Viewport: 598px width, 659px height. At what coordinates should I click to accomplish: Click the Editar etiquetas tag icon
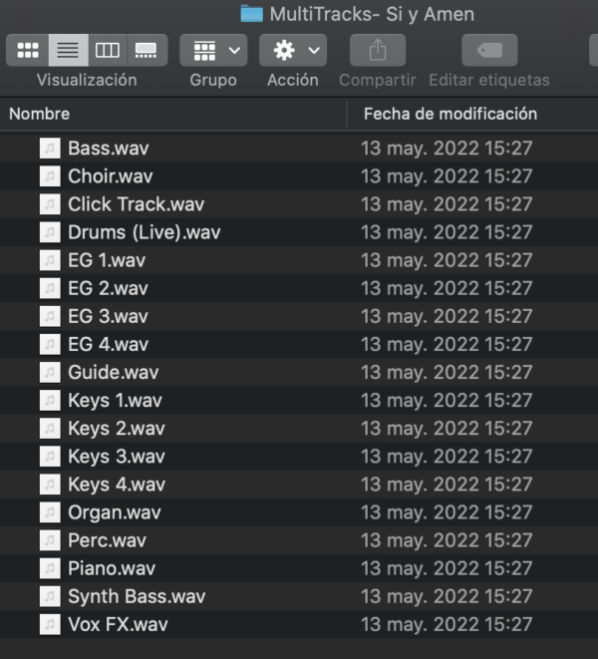[489, 51]
